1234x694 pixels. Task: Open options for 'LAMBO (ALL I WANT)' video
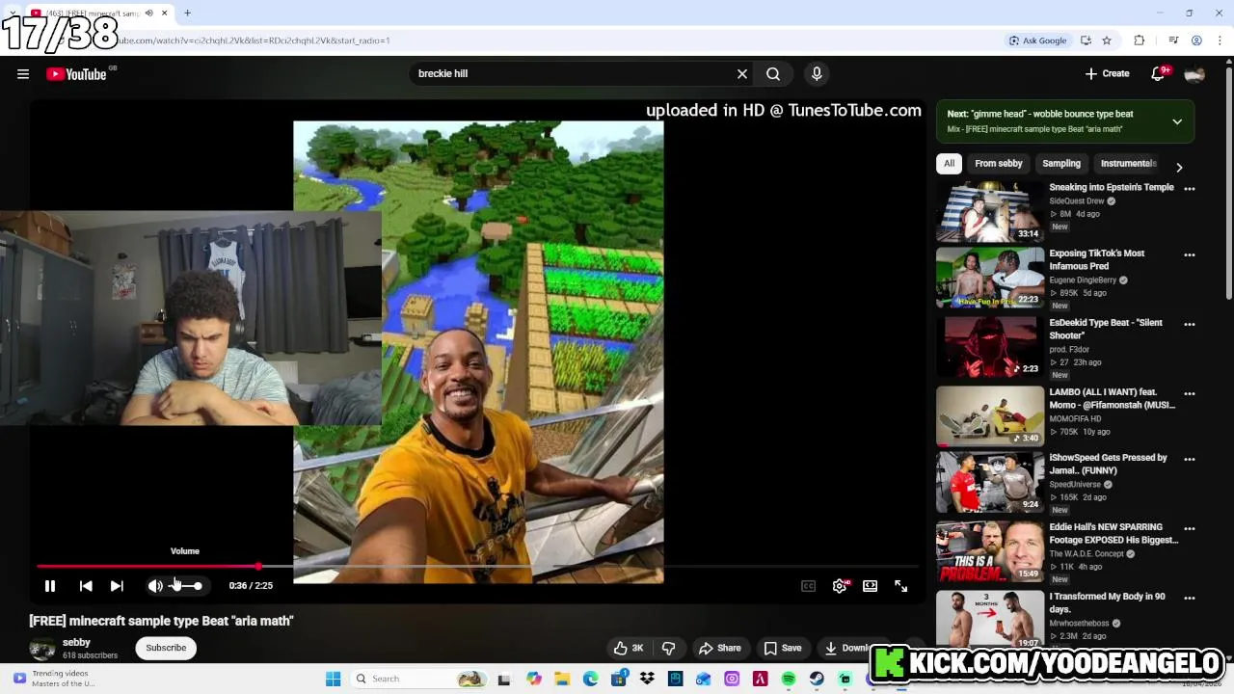click(x=1190, y=394)
